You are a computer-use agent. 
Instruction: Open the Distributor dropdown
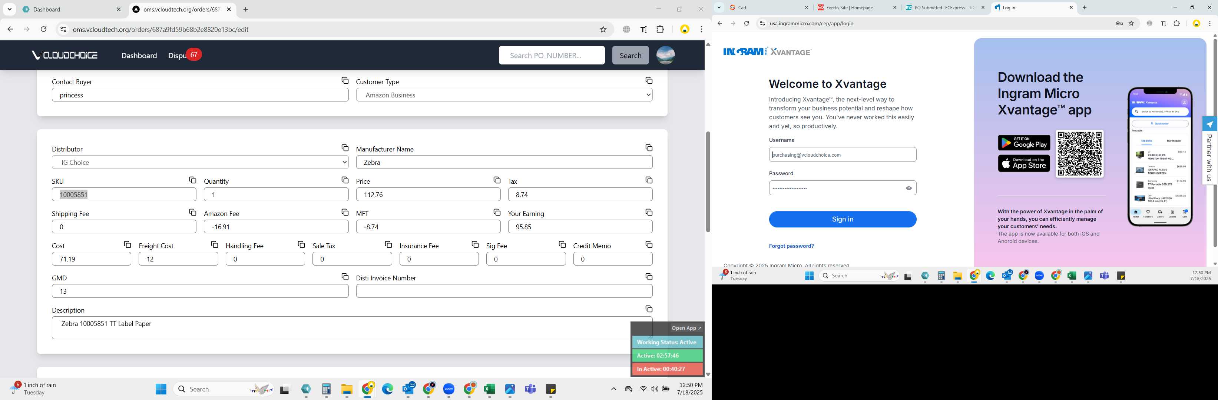pyautogui.click(x=200, y=163)
